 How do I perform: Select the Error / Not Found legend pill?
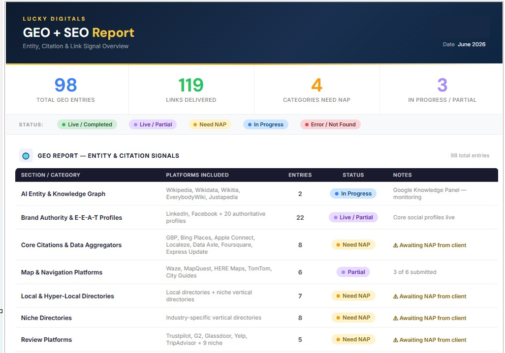pos(330,124)
